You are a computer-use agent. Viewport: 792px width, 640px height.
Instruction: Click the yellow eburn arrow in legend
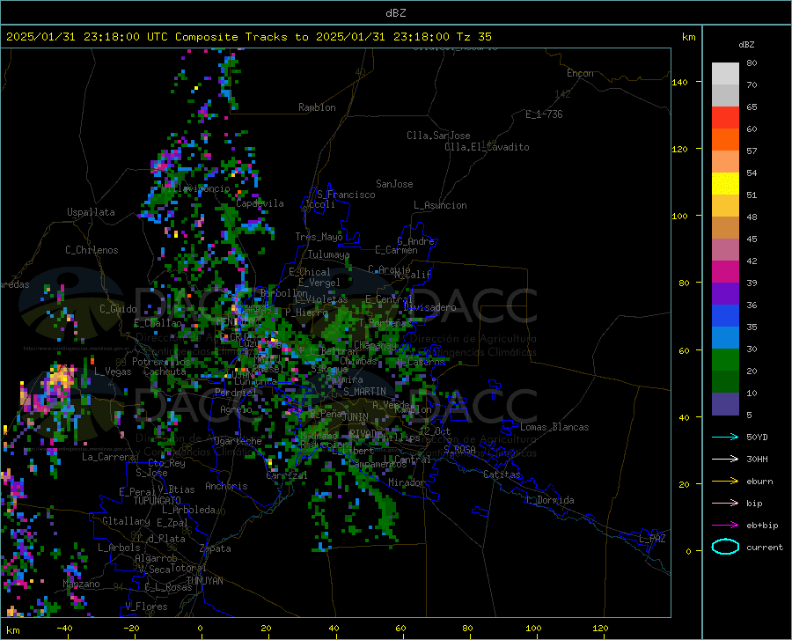click(725, 482)
